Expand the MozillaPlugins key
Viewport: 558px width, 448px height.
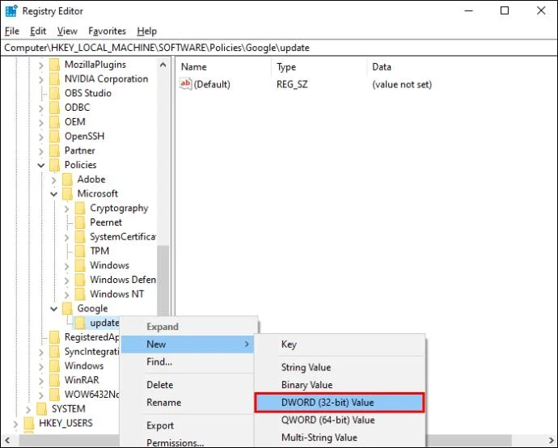(x=41, y=66)
